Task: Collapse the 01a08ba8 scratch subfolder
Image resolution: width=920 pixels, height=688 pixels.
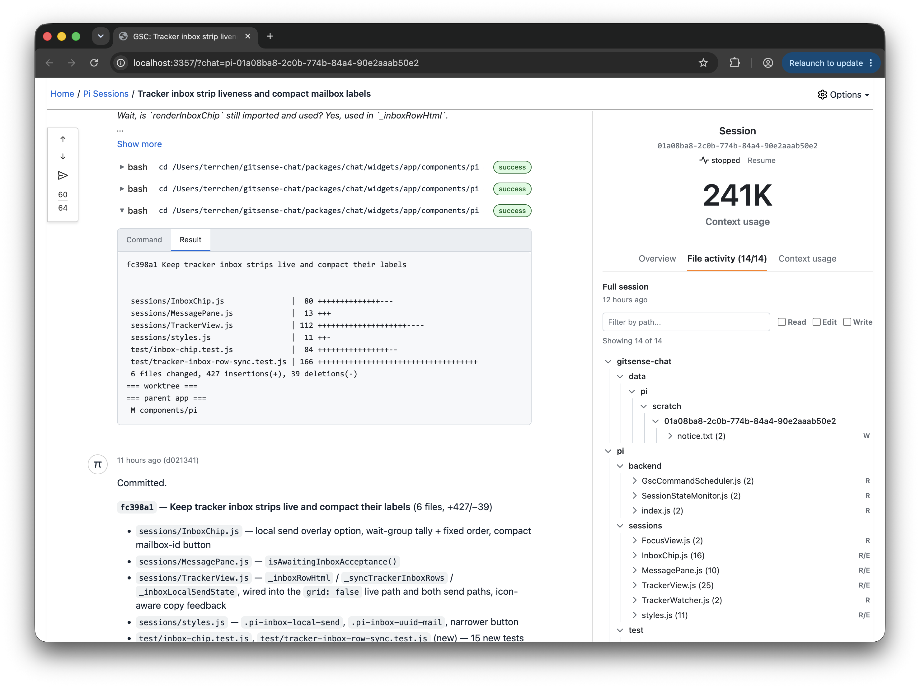Action: point(655,421)
